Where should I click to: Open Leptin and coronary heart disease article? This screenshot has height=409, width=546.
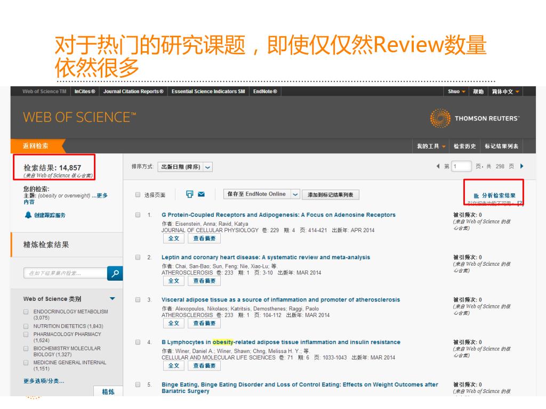(266, 257)
